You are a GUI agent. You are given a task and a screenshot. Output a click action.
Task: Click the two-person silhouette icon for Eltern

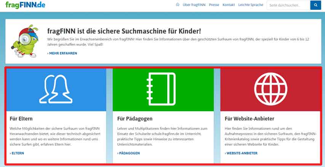(56, 89)
